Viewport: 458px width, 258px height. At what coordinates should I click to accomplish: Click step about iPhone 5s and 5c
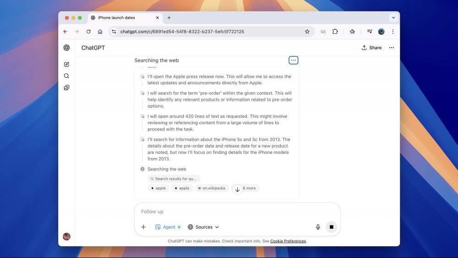[x=218, y=149]
